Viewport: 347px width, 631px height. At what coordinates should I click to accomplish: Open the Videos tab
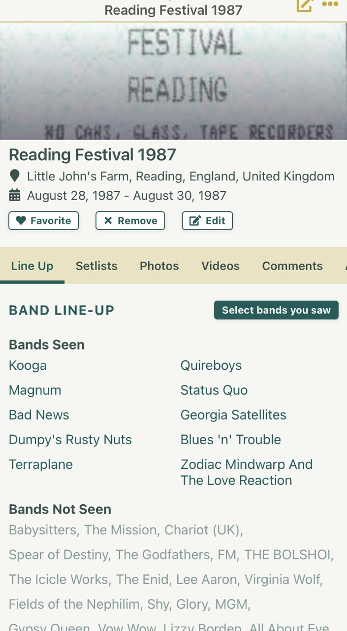pyautogui.click(x=220, y=266)
